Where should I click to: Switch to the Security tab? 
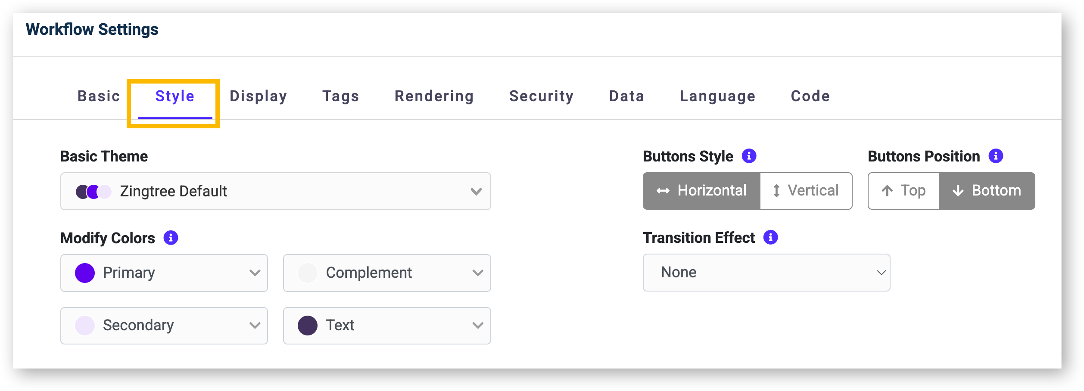click(541, 96)
